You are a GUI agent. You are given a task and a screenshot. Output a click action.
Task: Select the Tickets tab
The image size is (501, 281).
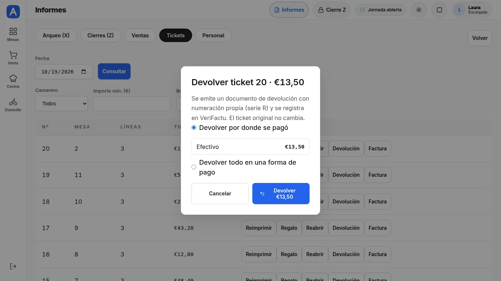pos(176,35)
